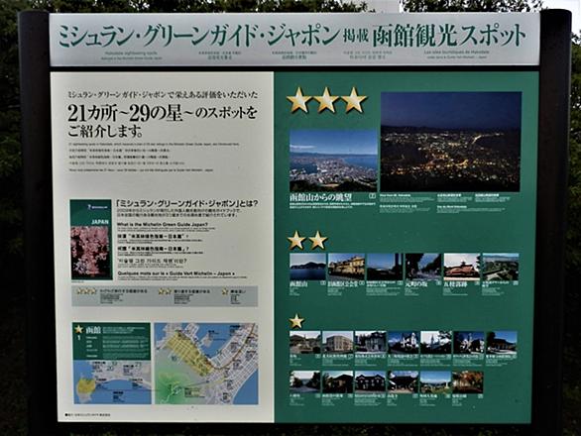Select the 函館山 mountain thumbnail
Viewport: 581px width, 436px height.
click(307, 267)
